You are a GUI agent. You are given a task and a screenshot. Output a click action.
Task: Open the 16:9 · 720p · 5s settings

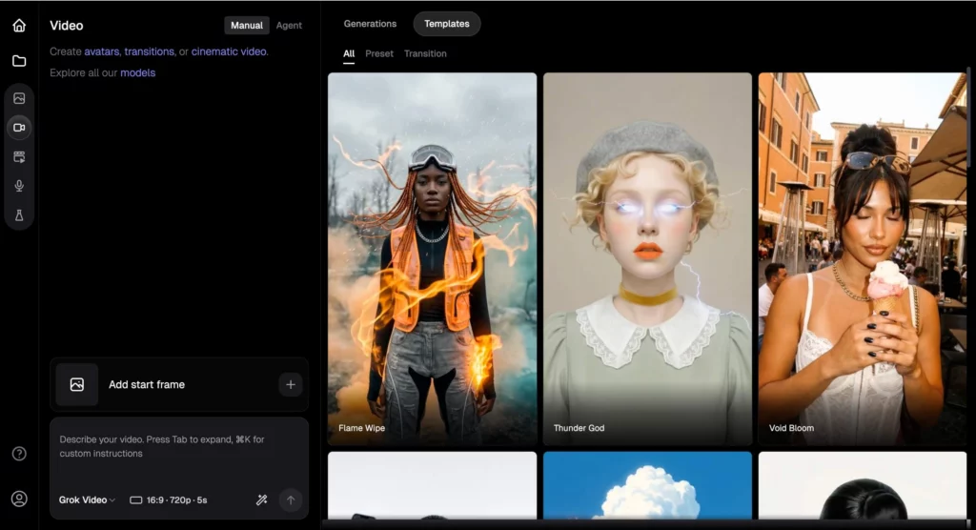coord(169,499)
